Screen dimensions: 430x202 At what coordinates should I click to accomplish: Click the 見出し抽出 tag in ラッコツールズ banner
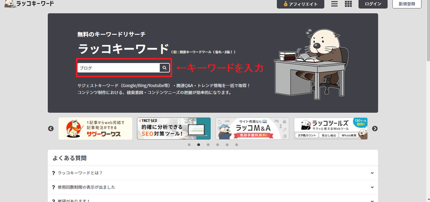[x=329, y=136]
